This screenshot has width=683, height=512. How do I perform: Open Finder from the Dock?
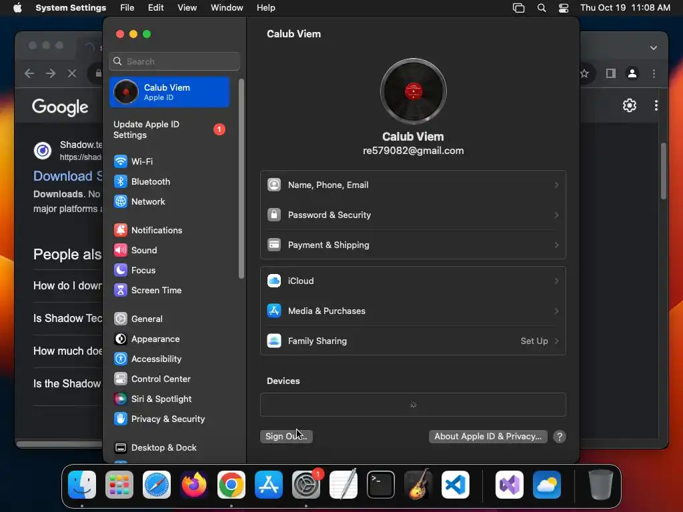82,485
